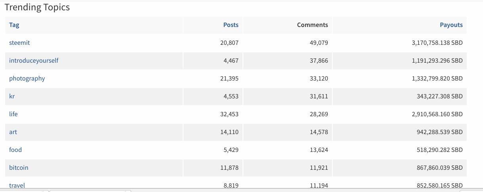Open the bitcoin tag link
Viewport: 483px width, 192px height.
(19, 168)
